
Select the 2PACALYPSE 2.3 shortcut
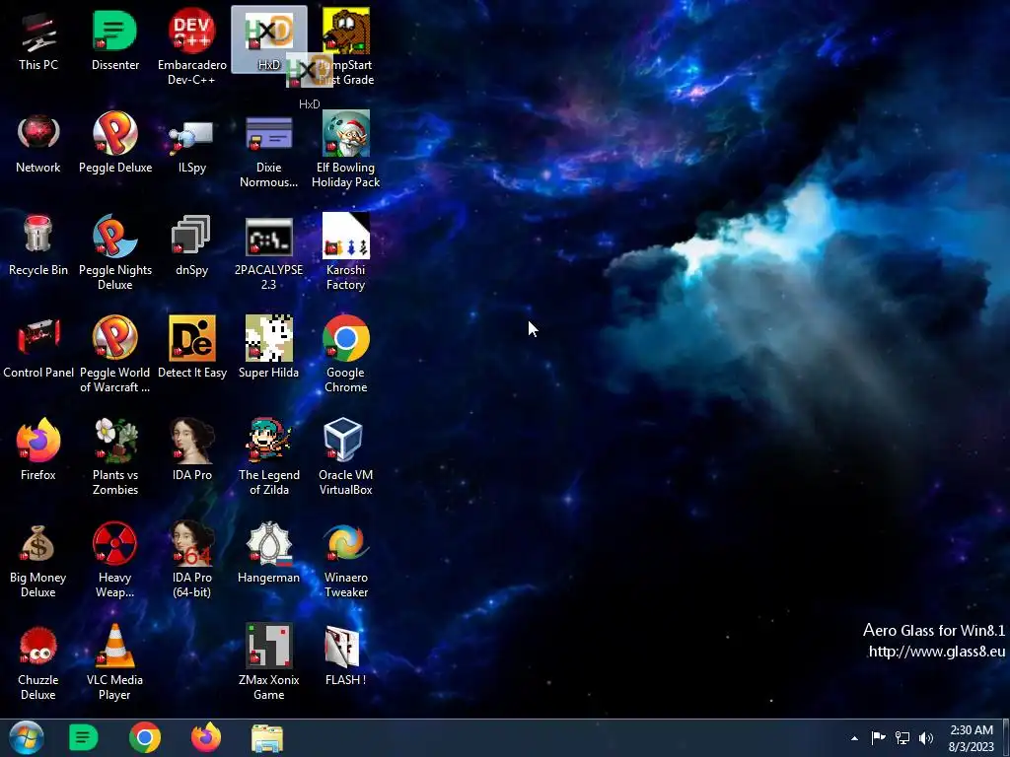268,252
